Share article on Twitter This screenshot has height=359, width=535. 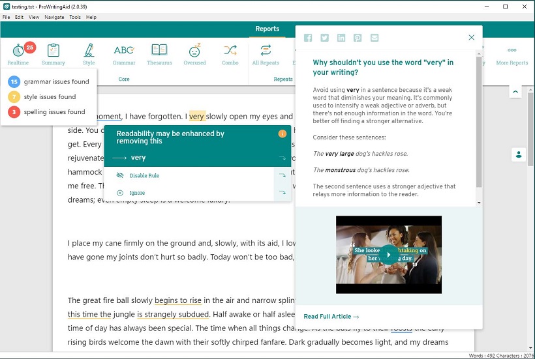[x=324, y=38]
